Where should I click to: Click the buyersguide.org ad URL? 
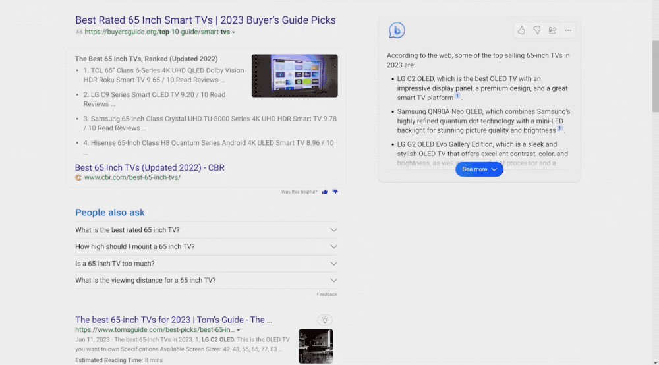[158, 32]
